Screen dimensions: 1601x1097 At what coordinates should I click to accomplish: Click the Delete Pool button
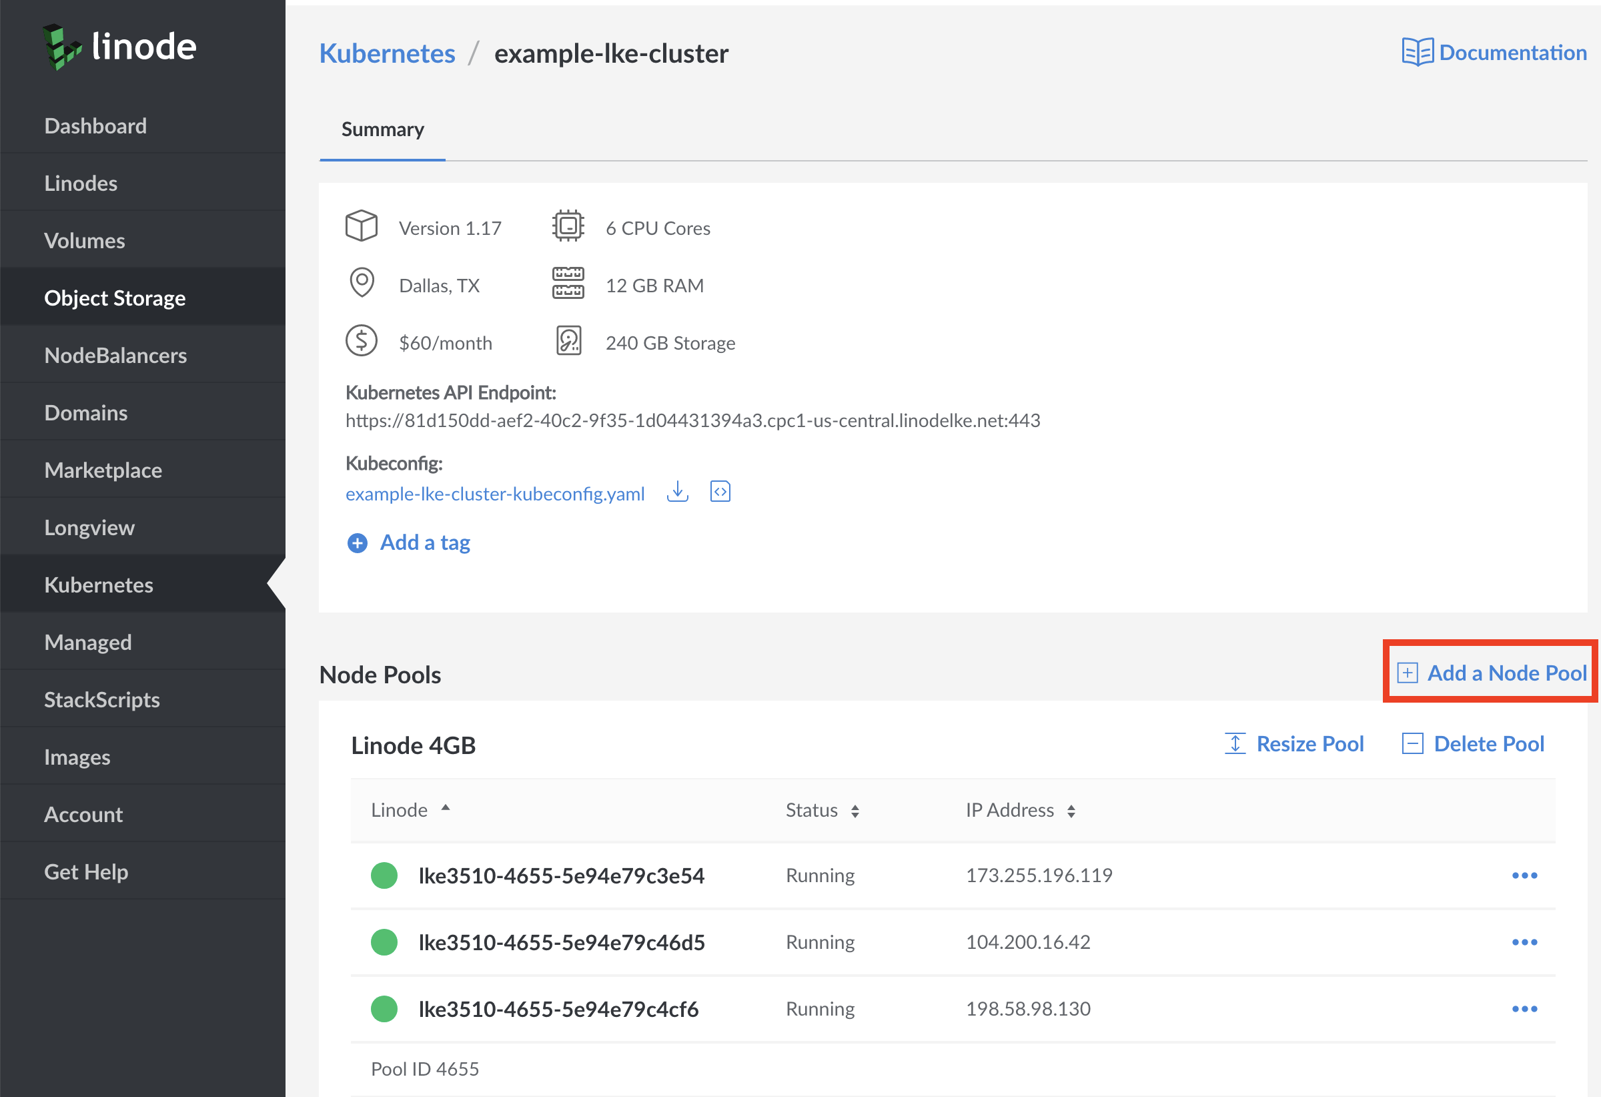pyautogui.click(x=1474, y=744)
